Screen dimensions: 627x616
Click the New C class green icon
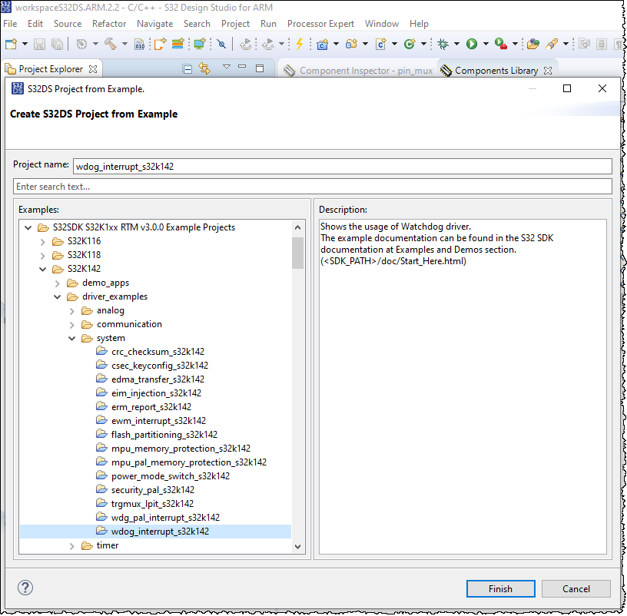410,44
